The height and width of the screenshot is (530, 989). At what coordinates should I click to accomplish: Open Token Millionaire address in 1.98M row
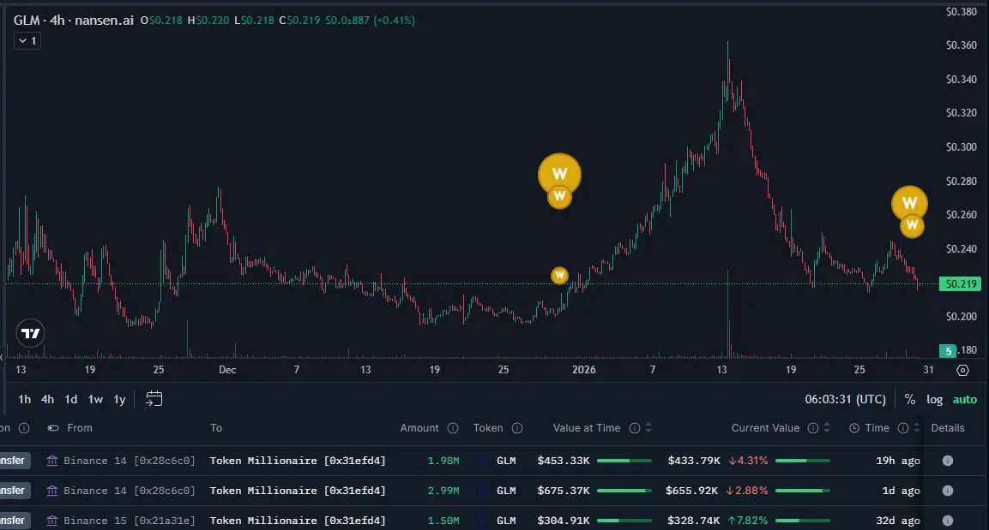coord(298,461)
